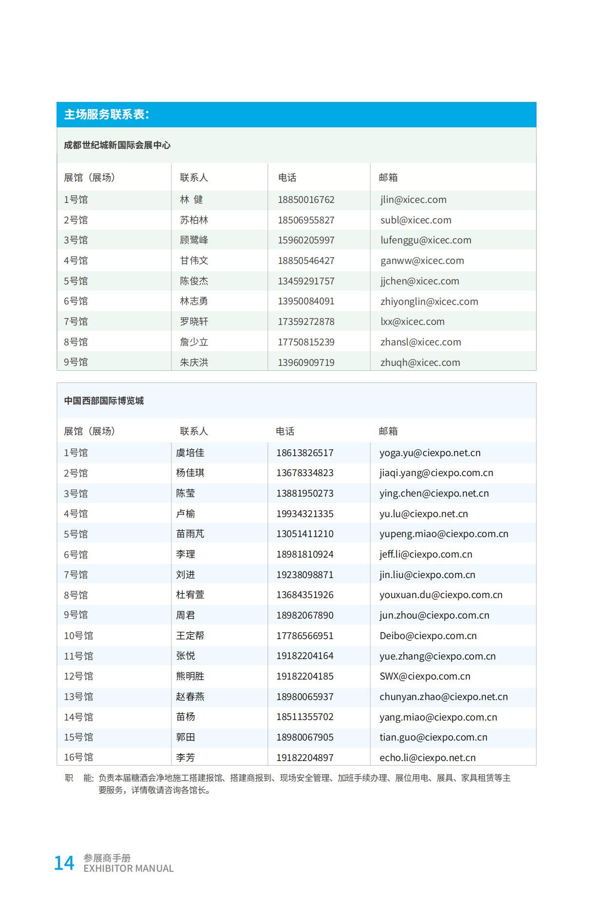Viewport: 614px width, 922px height.
Task: Click the Deibo@ciexpo.com.cn email address
Action: pyautogui.click(x=428, y=636)
